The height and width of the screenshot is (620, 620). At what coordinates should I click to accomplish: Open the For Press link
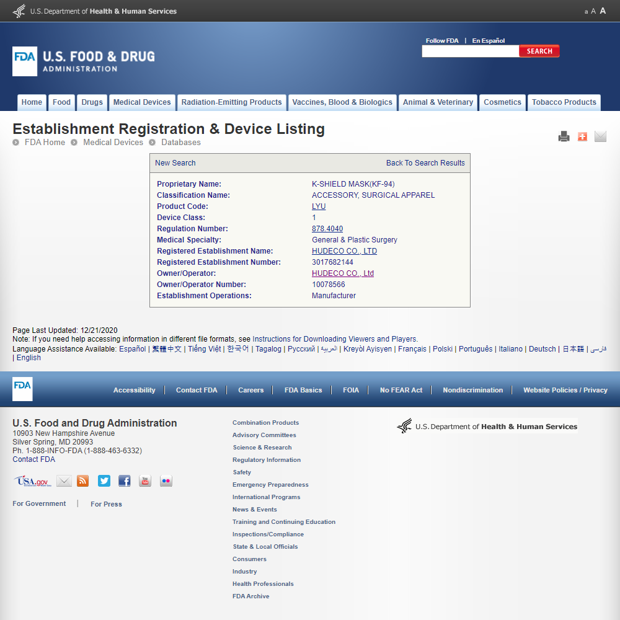click(x=106, y=504)
